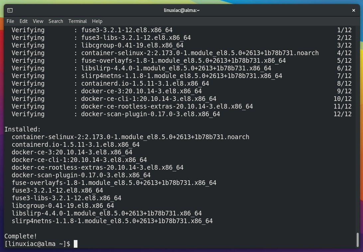This screenshot has width=363, height=252.
Task: Click the "Installed:" heading line
Action: 23,129
